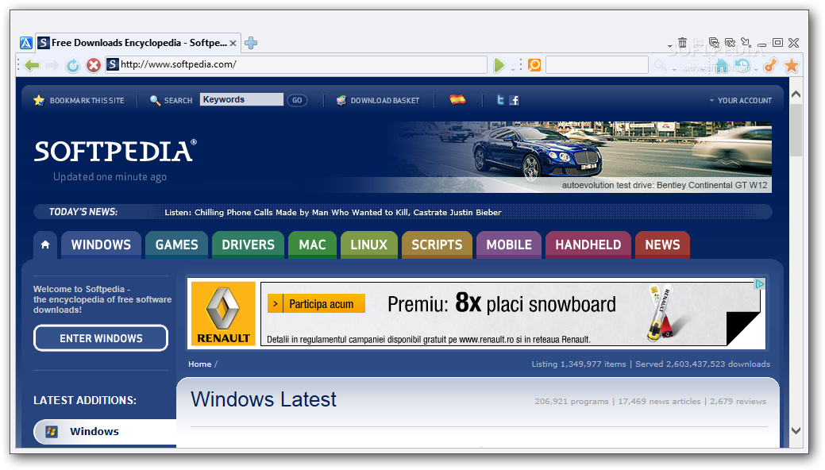825x470 pixels.
Task: Click the trash can closed-tabs icon
Action: click(682, 43)
